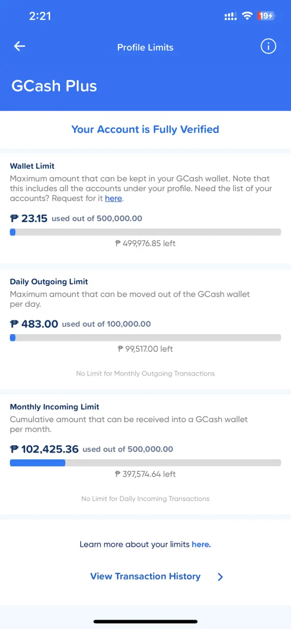The width and height of the screenshot is (291, 629).
Task: Tap the Profile Limits title
Action: coord(145,48)
